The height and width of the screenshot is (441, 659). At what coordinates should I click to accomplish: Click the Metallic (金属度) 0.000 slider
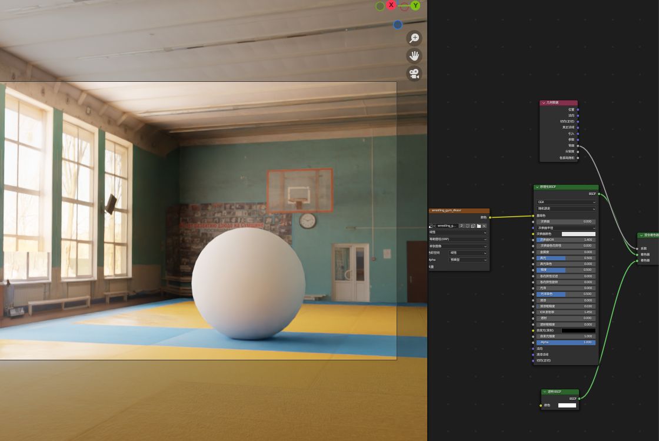[566, 252]
